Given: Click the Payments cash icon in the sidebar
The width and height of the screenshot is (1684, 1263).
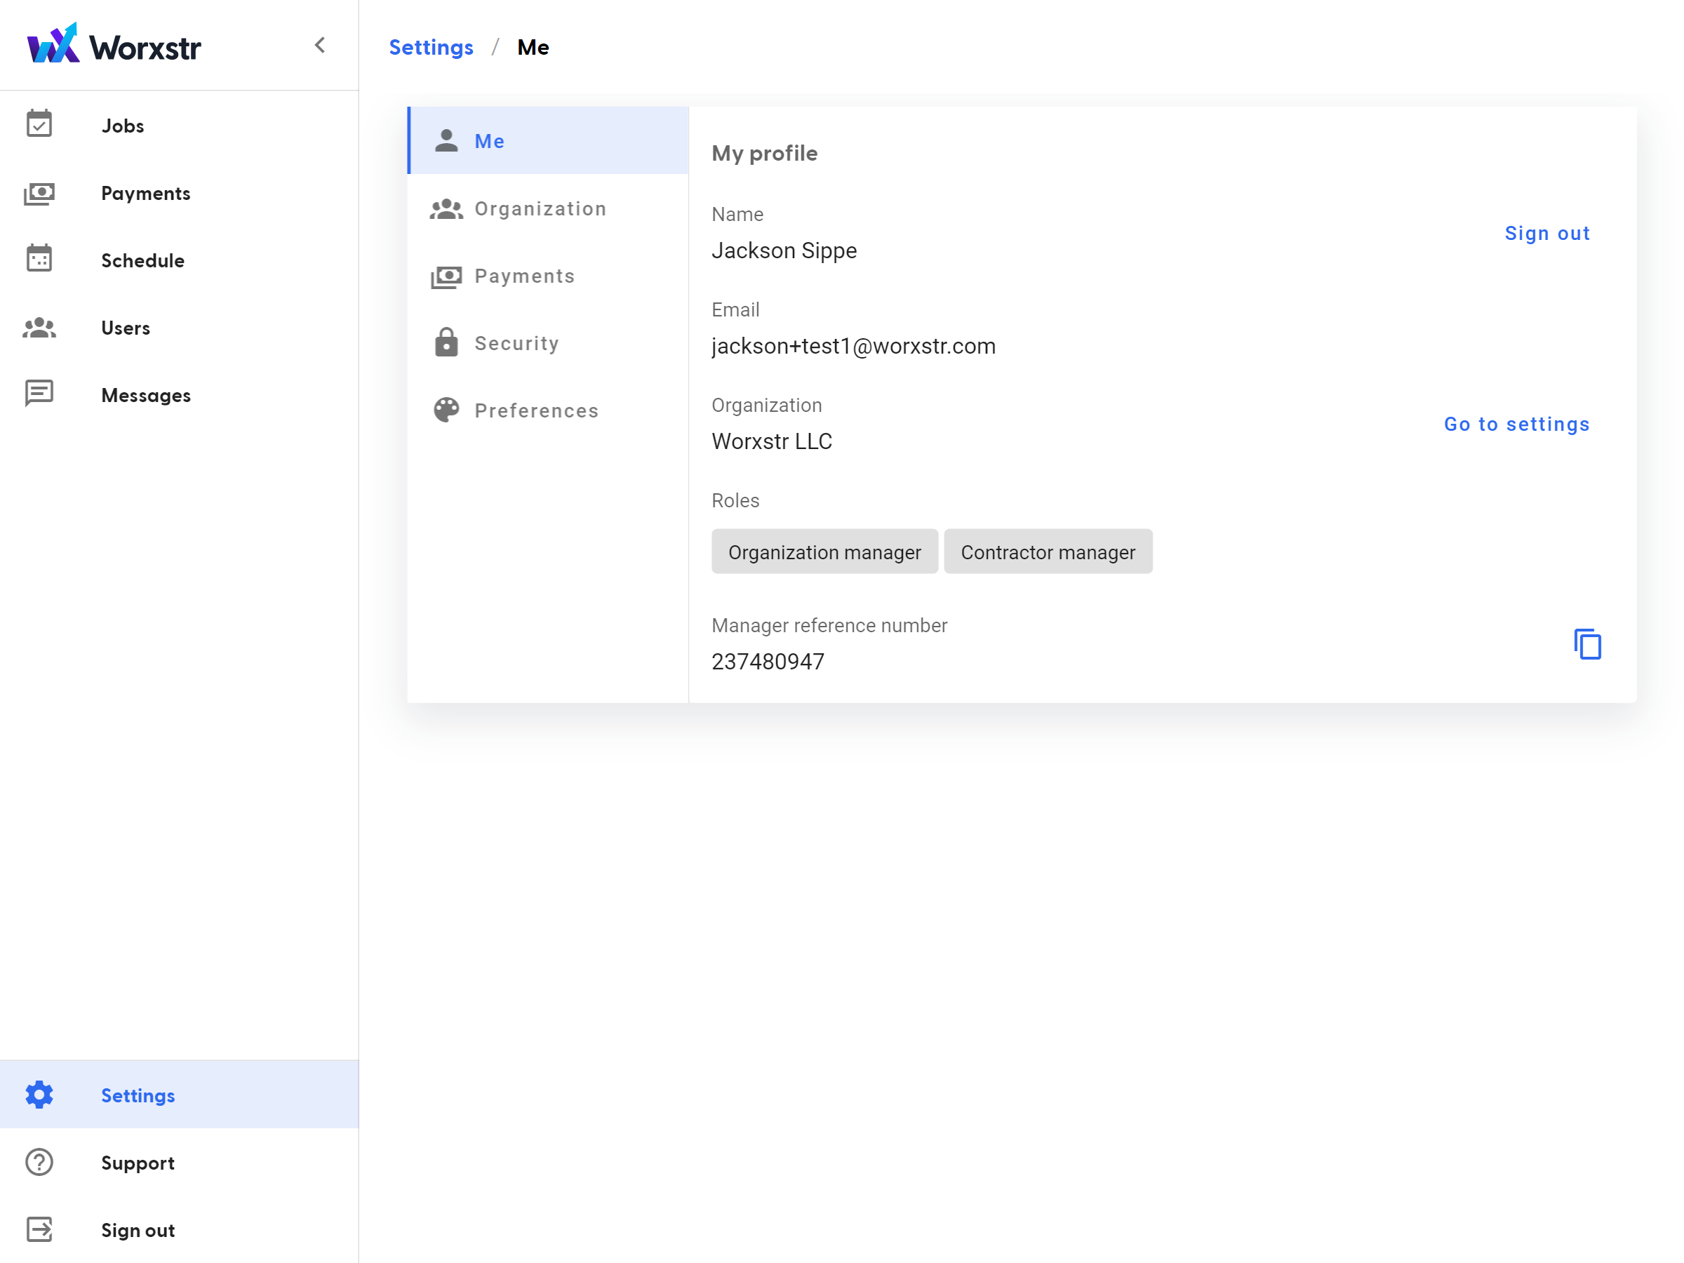Looking at the screenshot, I should (x=39, y=194).
